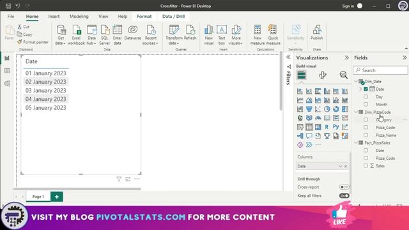409x230 pixels.
Task: Choose the R script visual
Action: (x=327, y=127)
